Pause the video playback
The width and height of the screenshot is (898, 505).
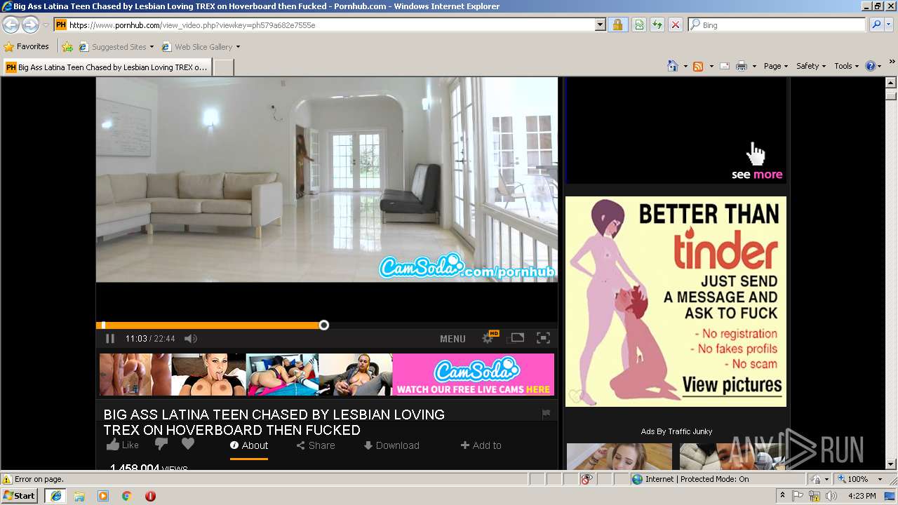click(x=110, y=339)
